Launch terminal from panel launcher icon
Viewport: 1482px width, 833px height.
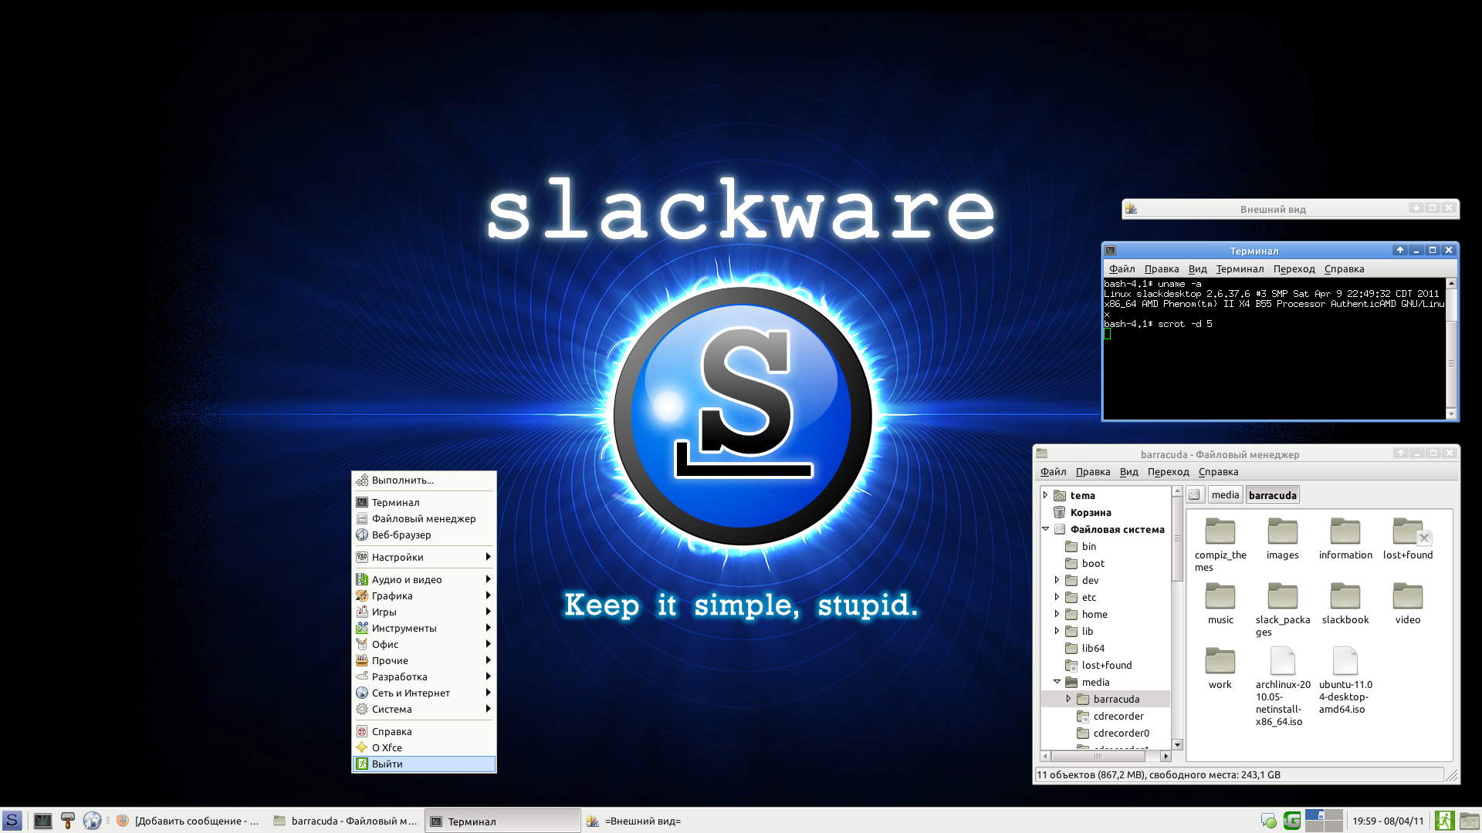43,821
